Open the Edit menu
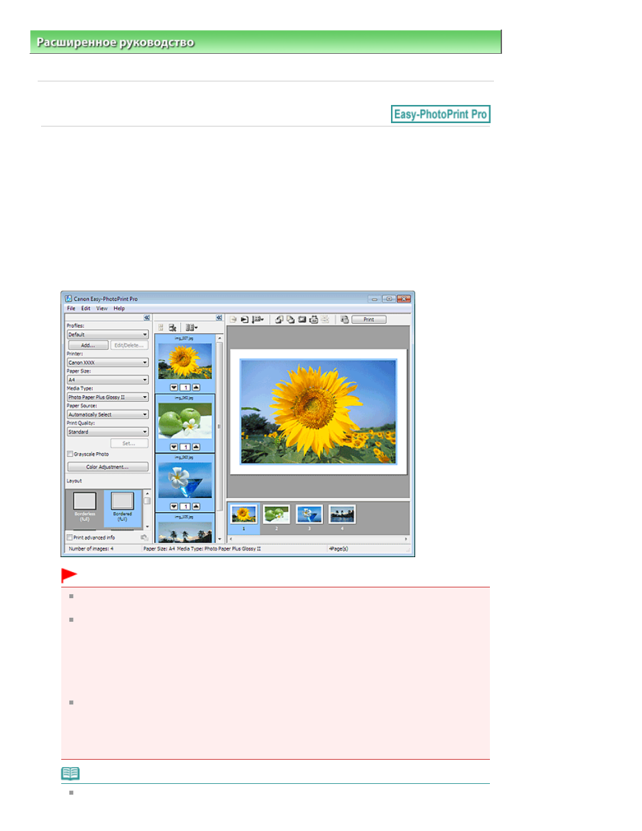 pyautogui.click(x=86, y=308)
